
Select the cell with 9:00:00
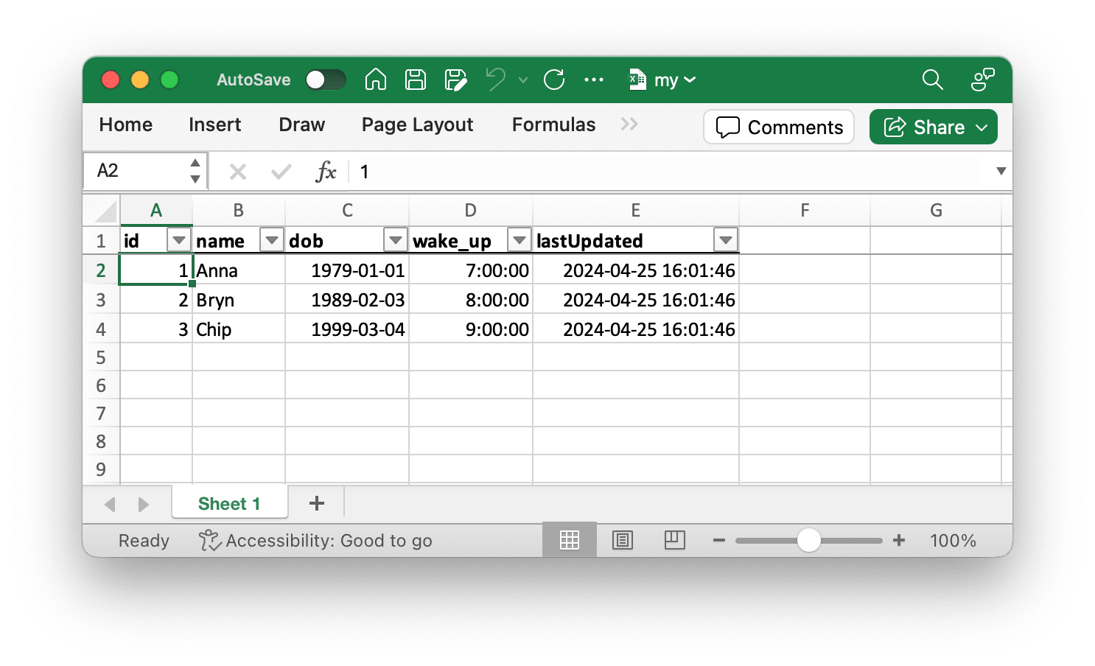pos(471,329)
